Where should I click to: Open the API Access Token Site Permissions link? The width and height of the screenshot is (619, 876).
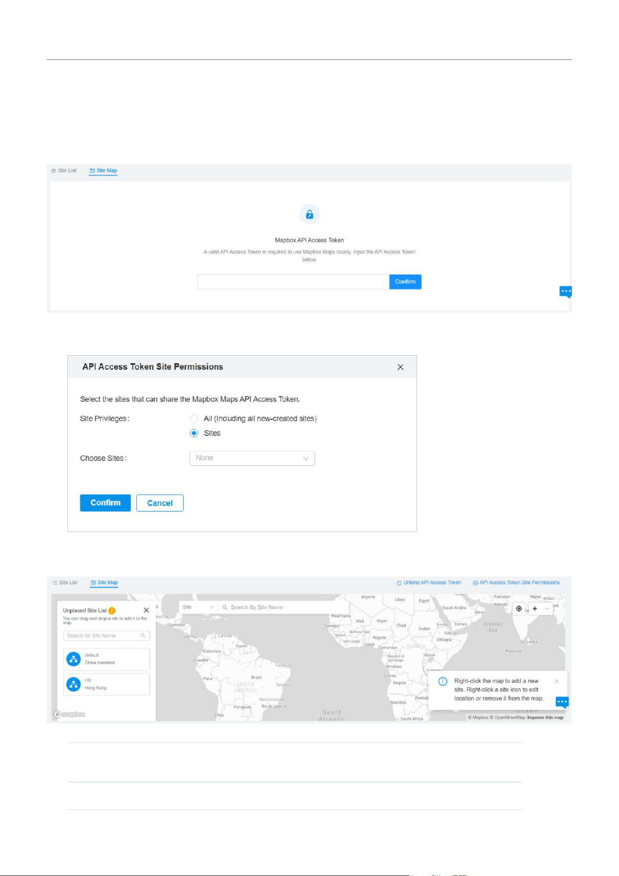(516, 583)
